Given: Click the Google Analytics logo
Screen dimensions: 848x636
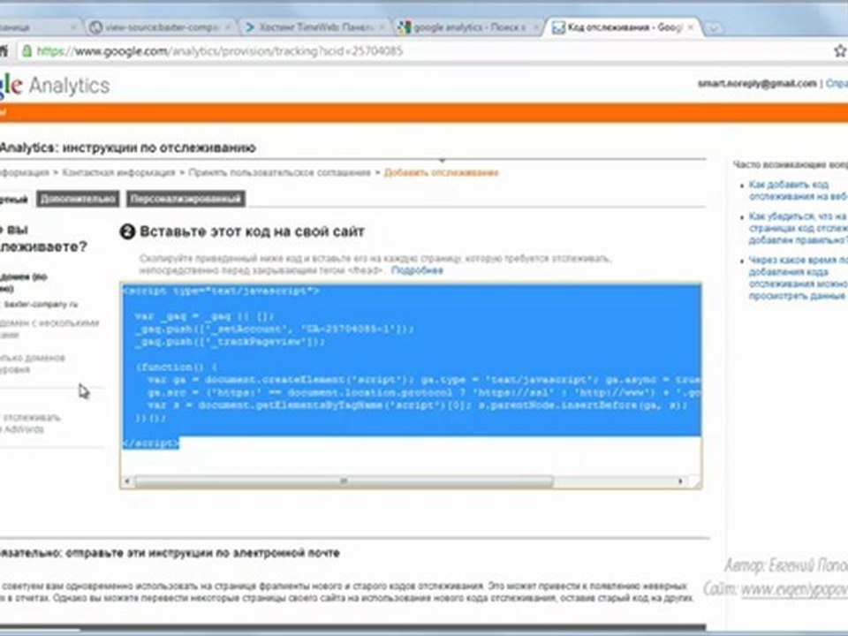Looking at the screenshot, I should point(54,86).
